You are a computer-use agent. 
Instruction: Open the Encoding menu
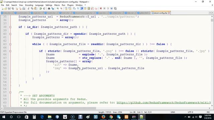point(29,5)
